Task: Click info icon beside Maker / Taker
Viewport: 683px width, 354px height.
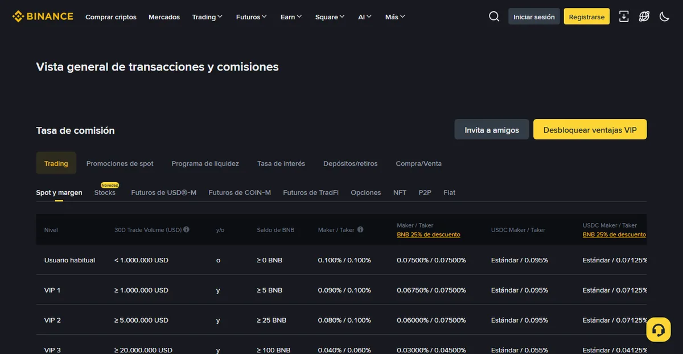Action: [x=360, y=230]
